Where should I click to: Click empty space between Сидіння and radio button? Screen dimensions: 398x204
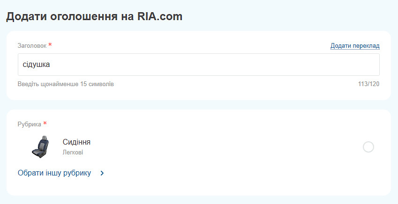click(225, 147)
